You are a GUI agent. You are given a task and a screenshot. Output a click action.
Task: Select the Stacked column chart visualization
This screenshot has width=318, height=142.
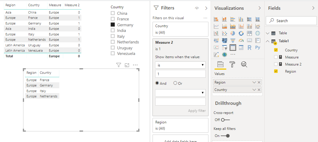(x=225, y=19)
